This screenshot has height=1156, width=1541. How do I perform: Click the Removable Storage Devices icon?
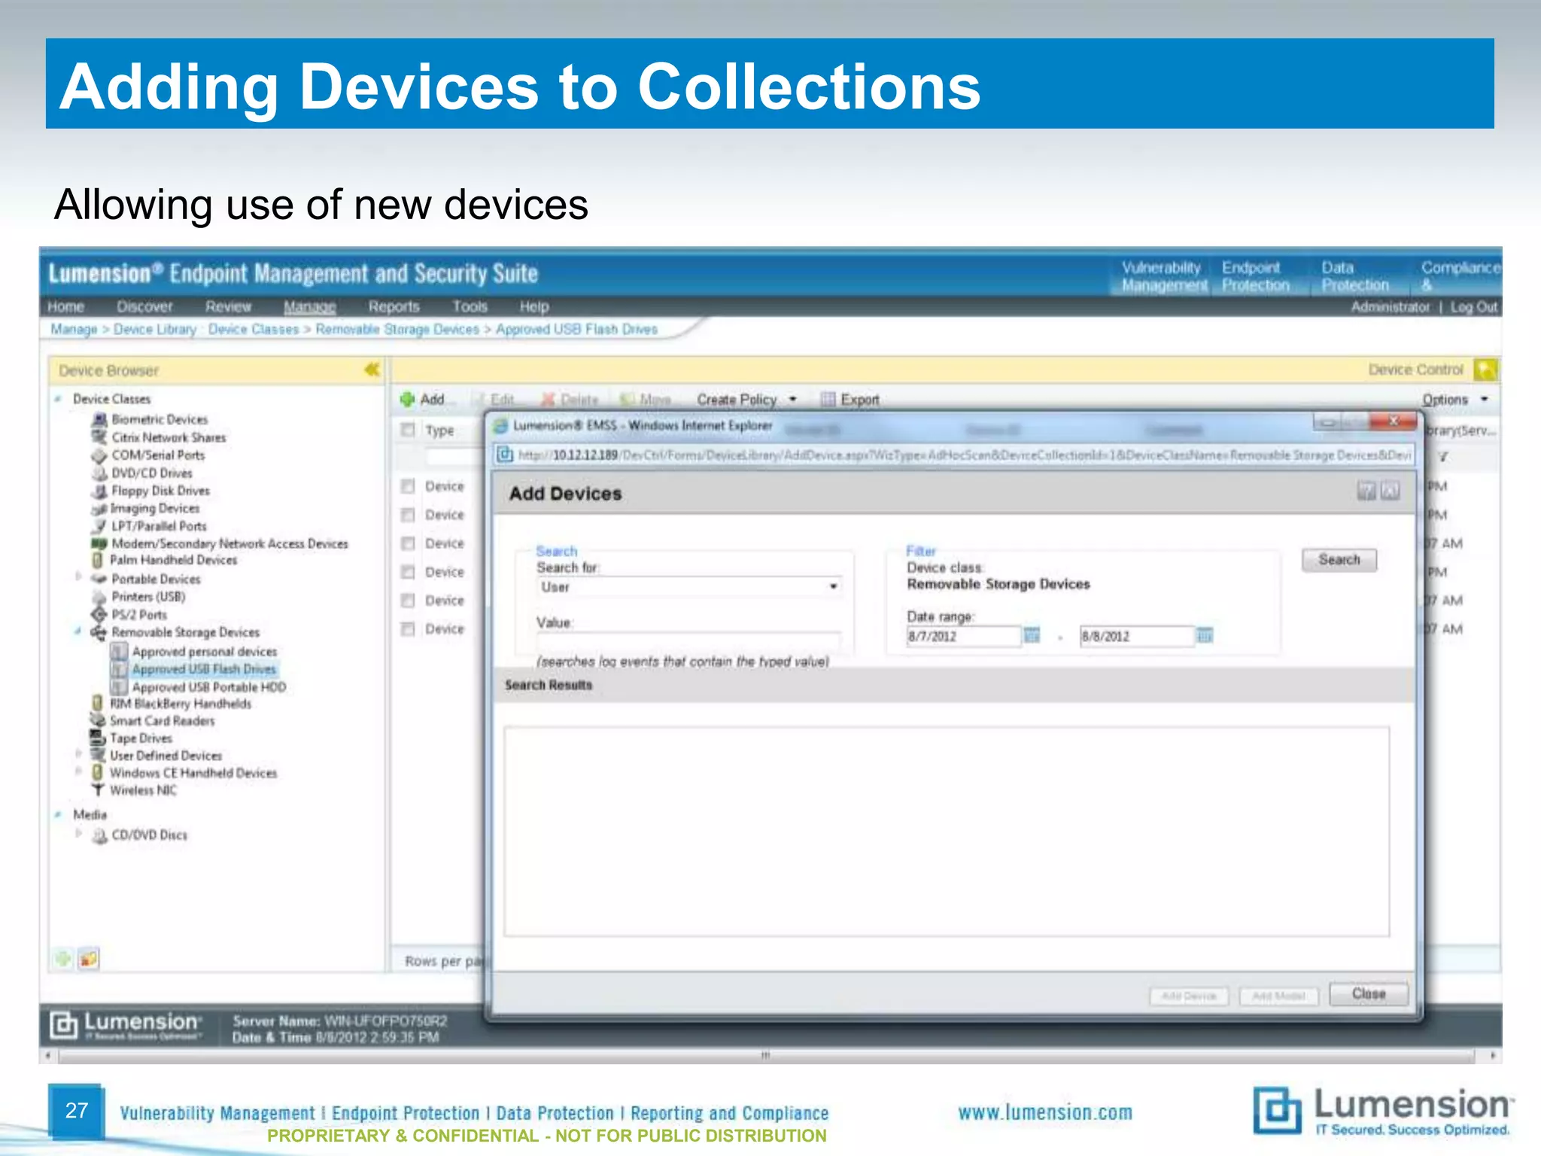(99, 632)
